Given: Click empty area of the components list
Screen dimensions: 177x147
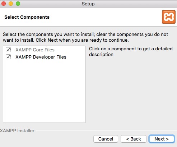Looking at the screenshot, I should tap(44, 91).
